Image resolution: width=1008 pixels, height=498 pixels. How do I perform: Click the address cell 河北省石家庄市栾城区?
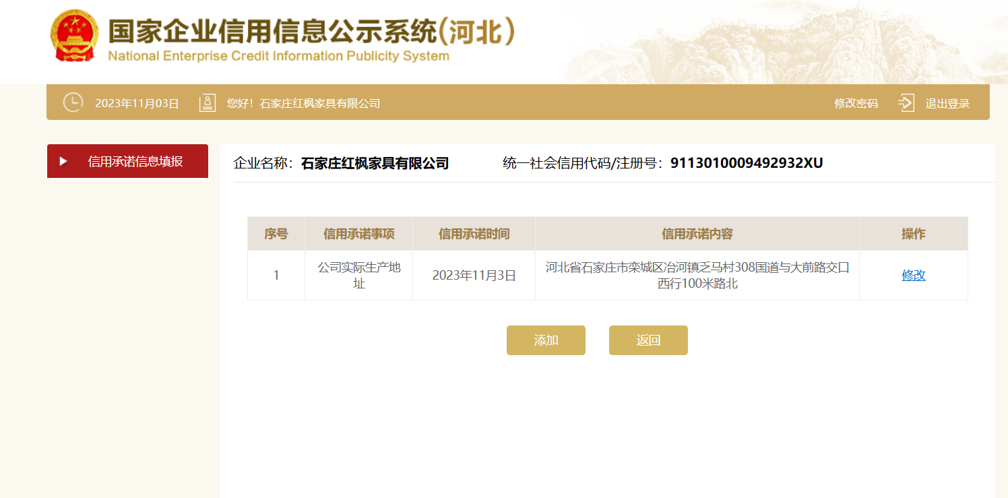coord(697,275)
